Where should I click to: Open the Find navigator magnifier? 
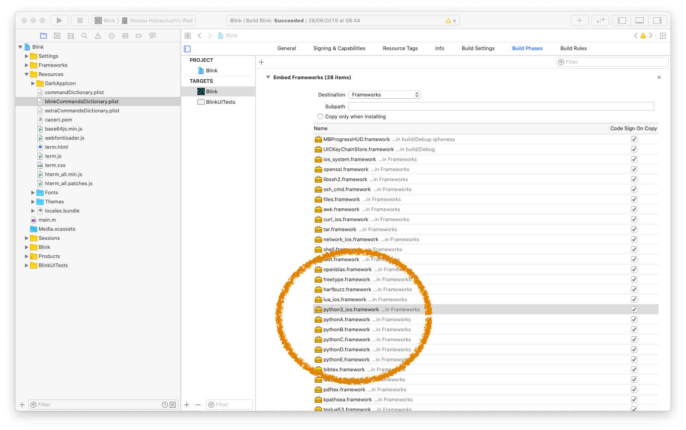click(84, 35)
